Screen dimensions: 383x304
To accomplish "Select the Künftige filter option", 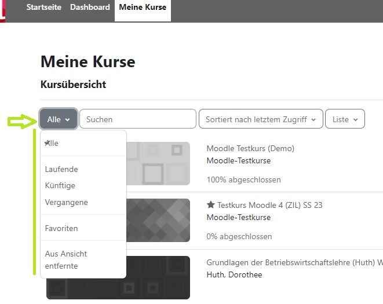I will click(83, 185).
